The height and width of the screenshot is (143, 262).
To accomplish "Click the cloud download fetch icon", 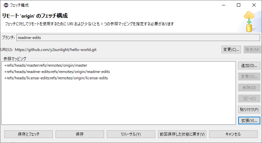I will (x=249, y=21).
